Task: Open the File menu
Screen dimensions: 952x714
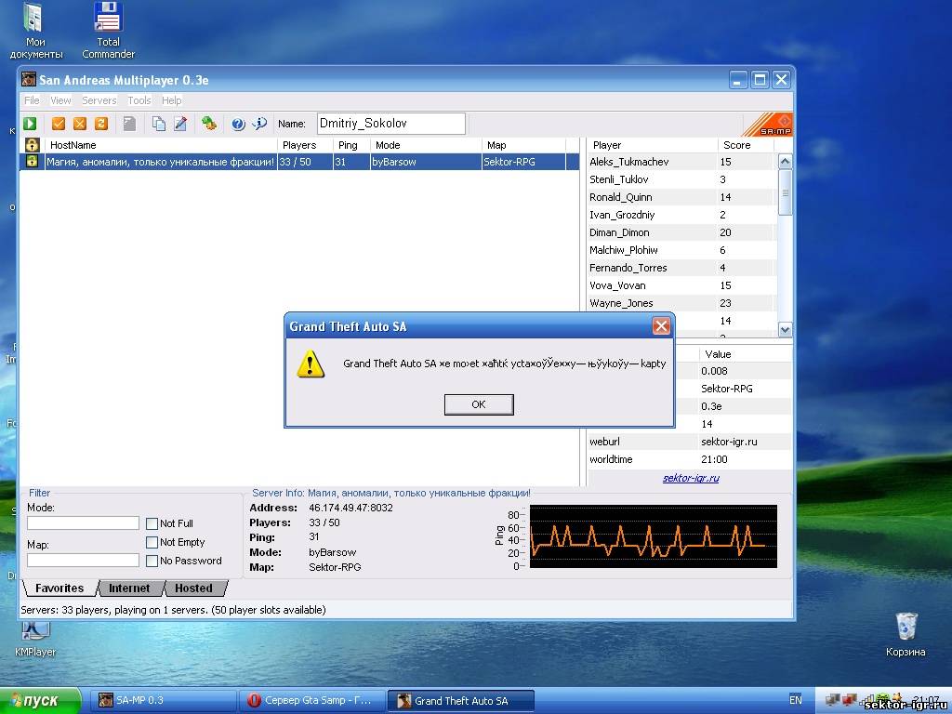Action: [32, 100]
